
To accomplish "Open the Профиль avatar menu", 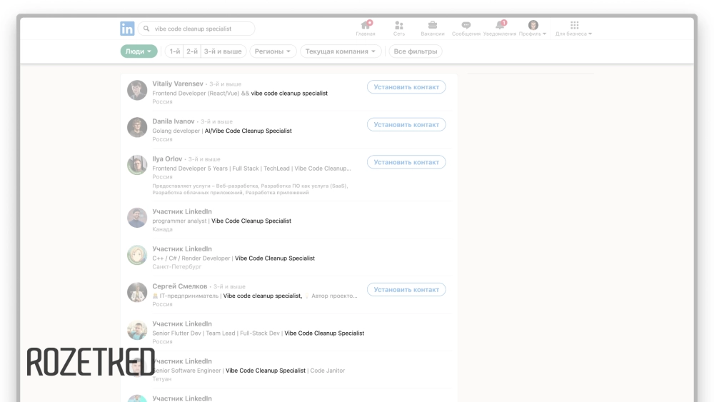I will pos(533,29).
